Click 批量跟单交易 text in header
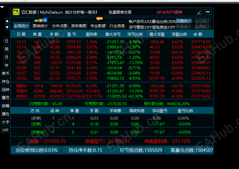Image resolution: width=239 pixels, height=169 pixels. pos(120,12)
